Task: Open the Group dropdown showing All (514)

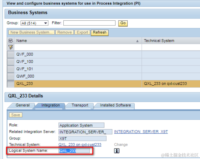Action: pyautogui.click(x=34, y=23)
